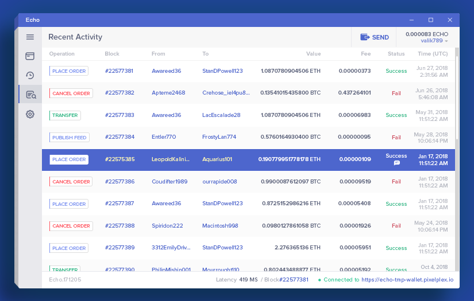Viewport: 474px width, 301px height.
Task: Open sender Coudifter1989 account
Action: point(169,182)
